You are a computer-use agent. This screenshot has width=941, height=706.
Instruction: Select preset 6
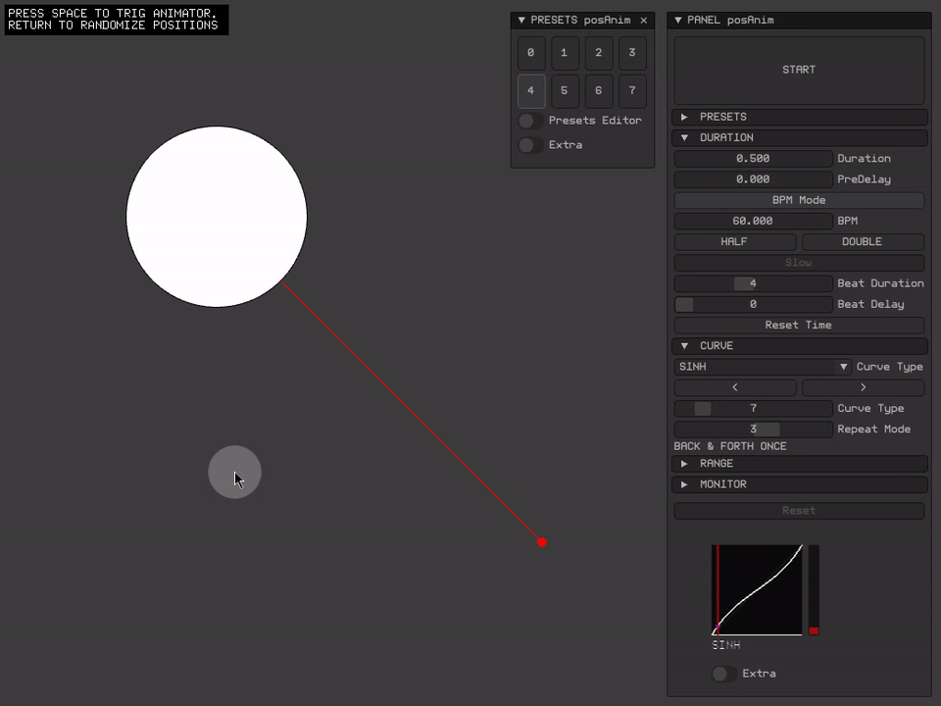[598, 90]
